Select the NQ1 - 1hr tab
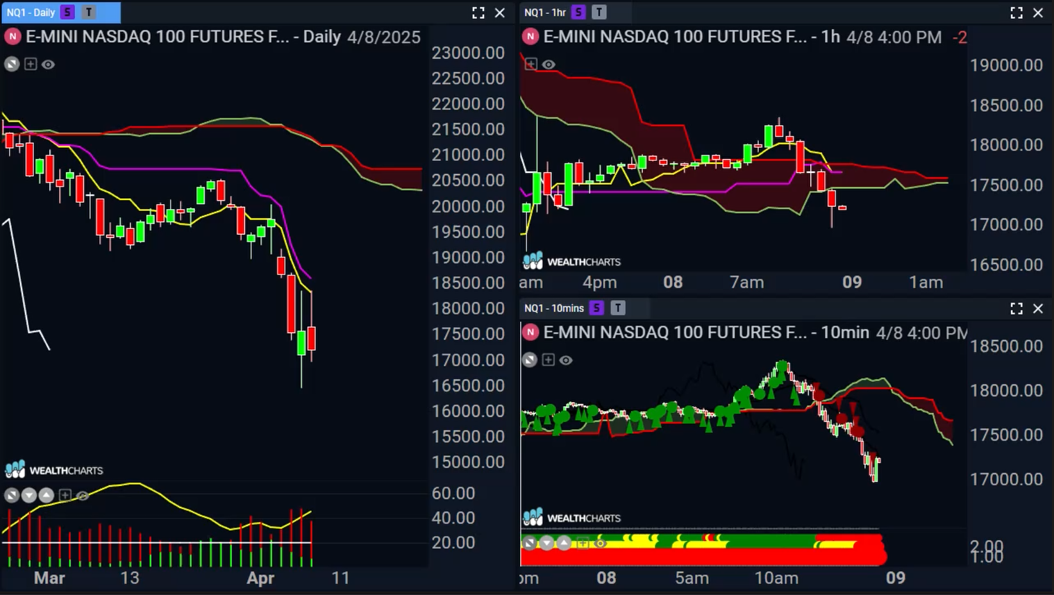 [x=545, y=12]
